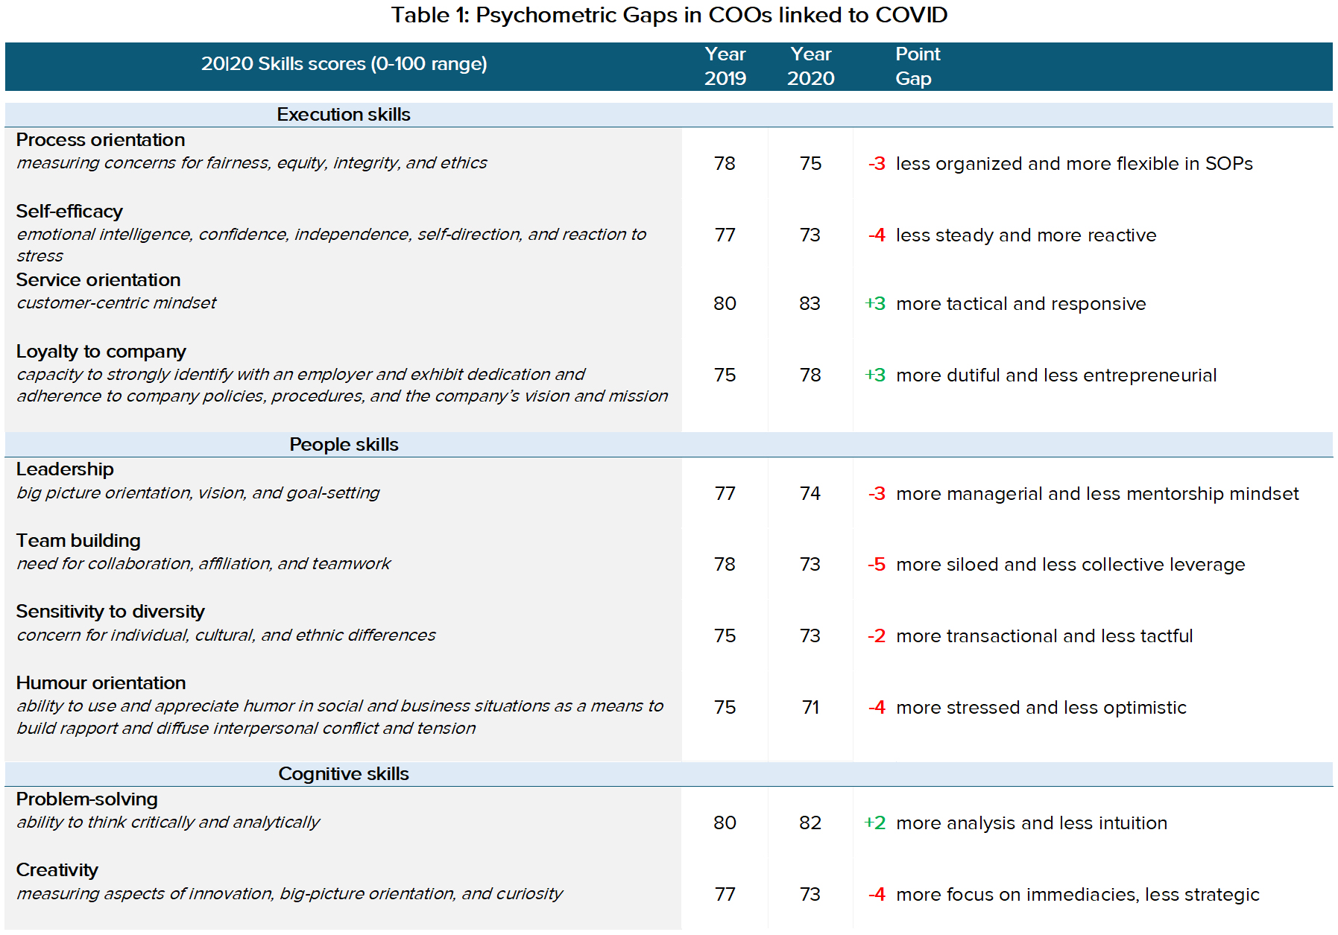This screenshot has width=1338, height=935.
Task: Click the "Execution skills" section heading
Action: 344,115
